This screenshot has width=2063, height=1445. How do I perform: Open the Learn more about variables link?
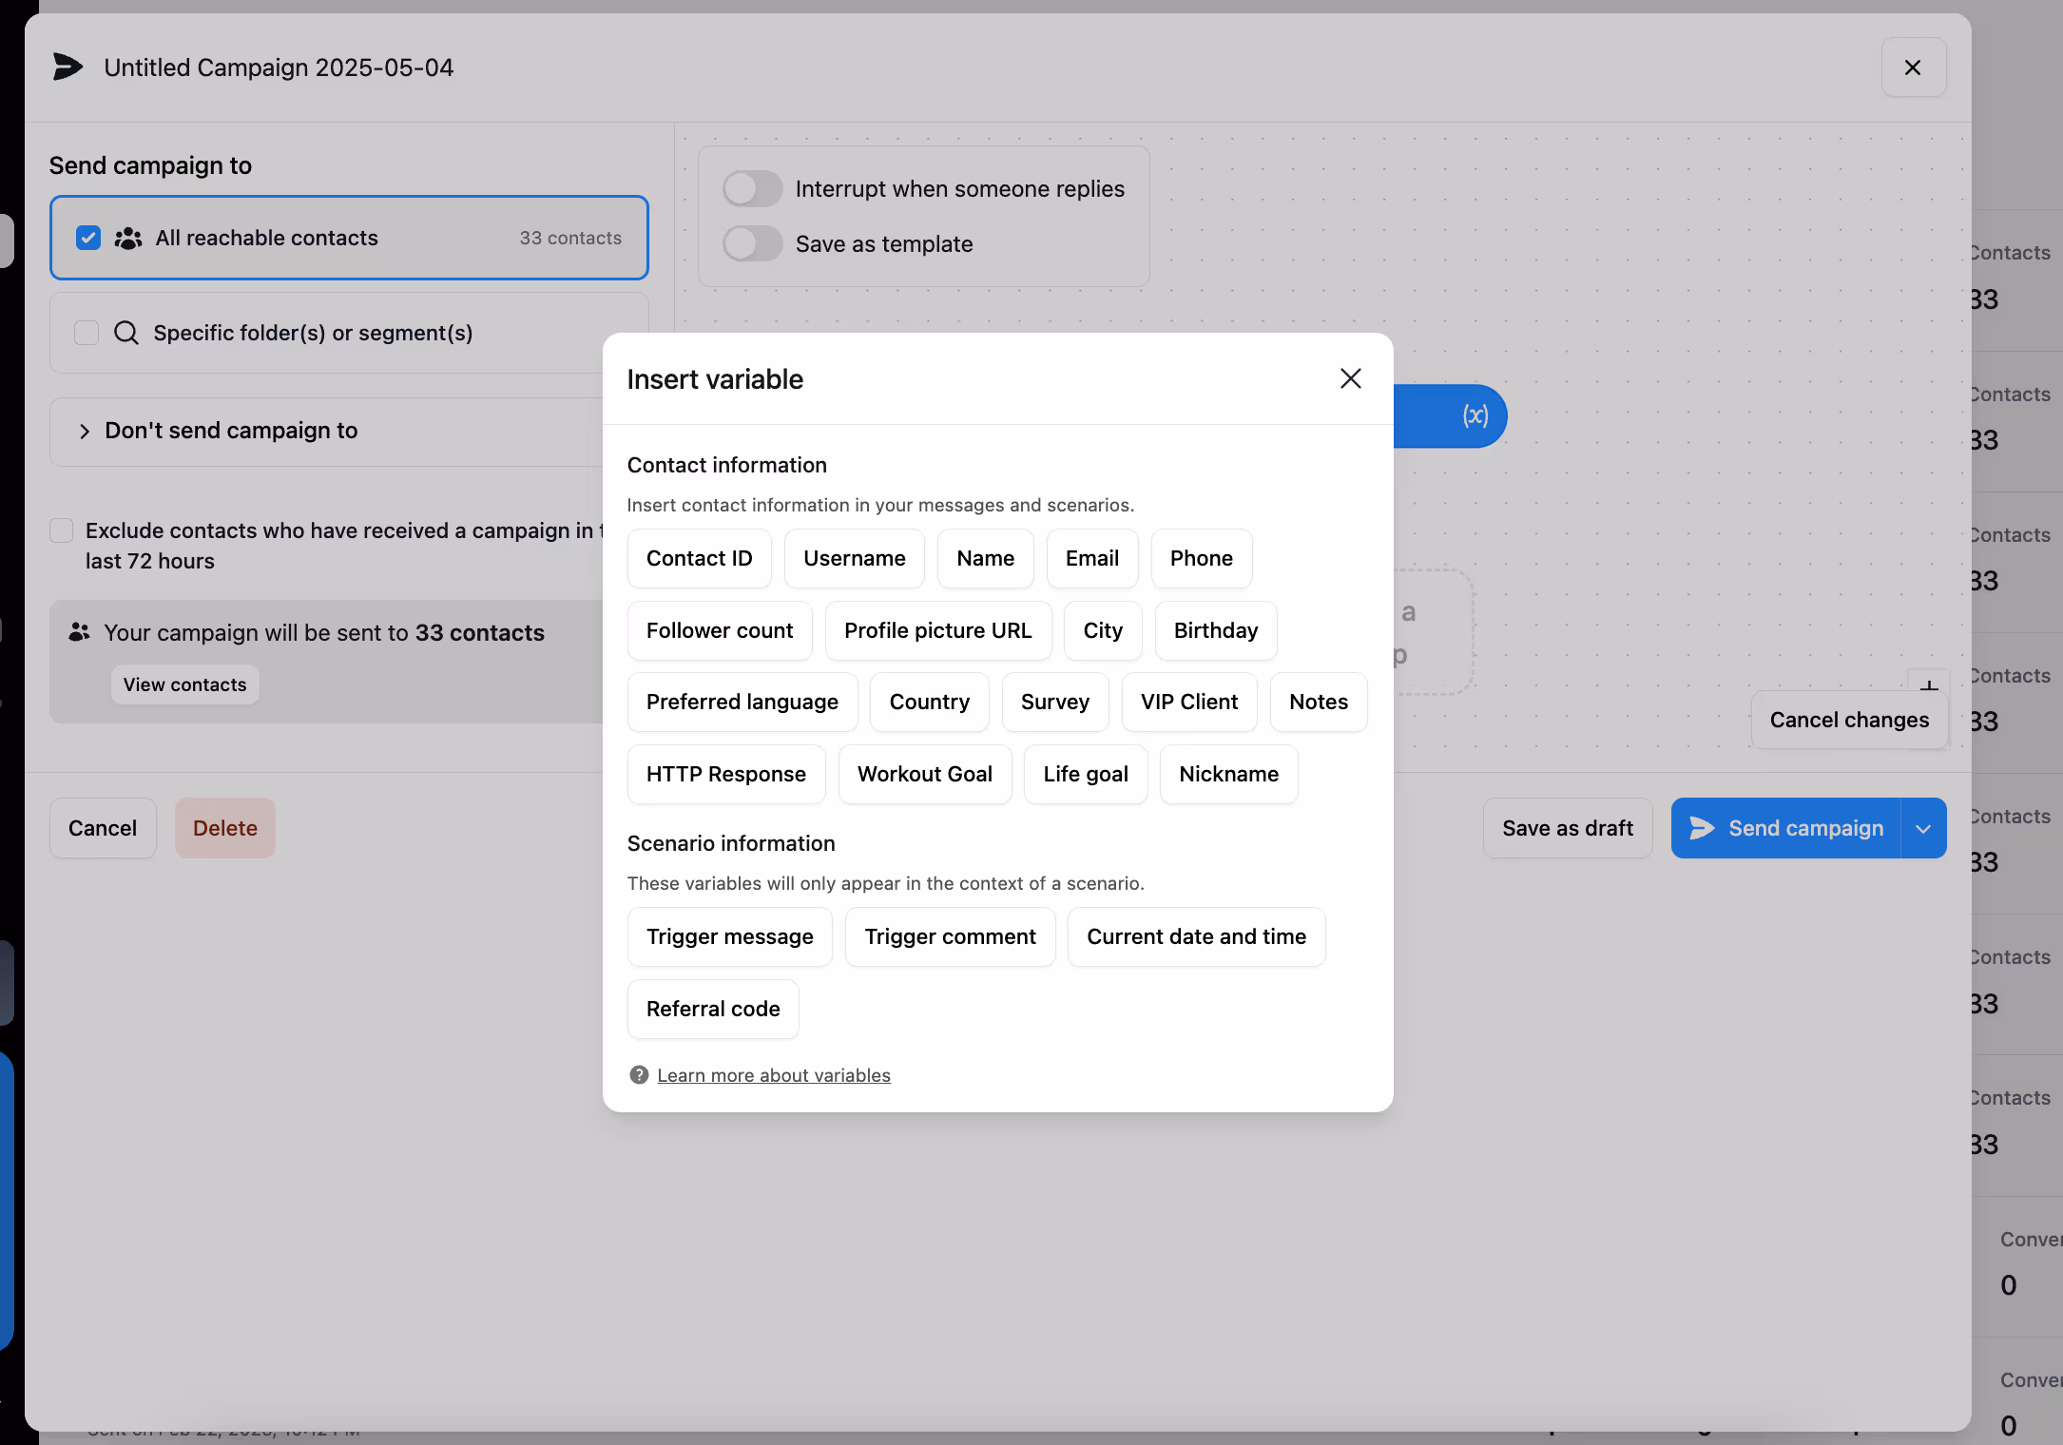774,1074
